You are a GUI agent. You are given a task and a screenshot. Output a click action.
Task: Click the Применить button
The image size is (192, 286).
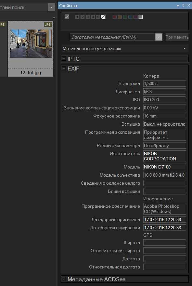[x=177, y=37]
